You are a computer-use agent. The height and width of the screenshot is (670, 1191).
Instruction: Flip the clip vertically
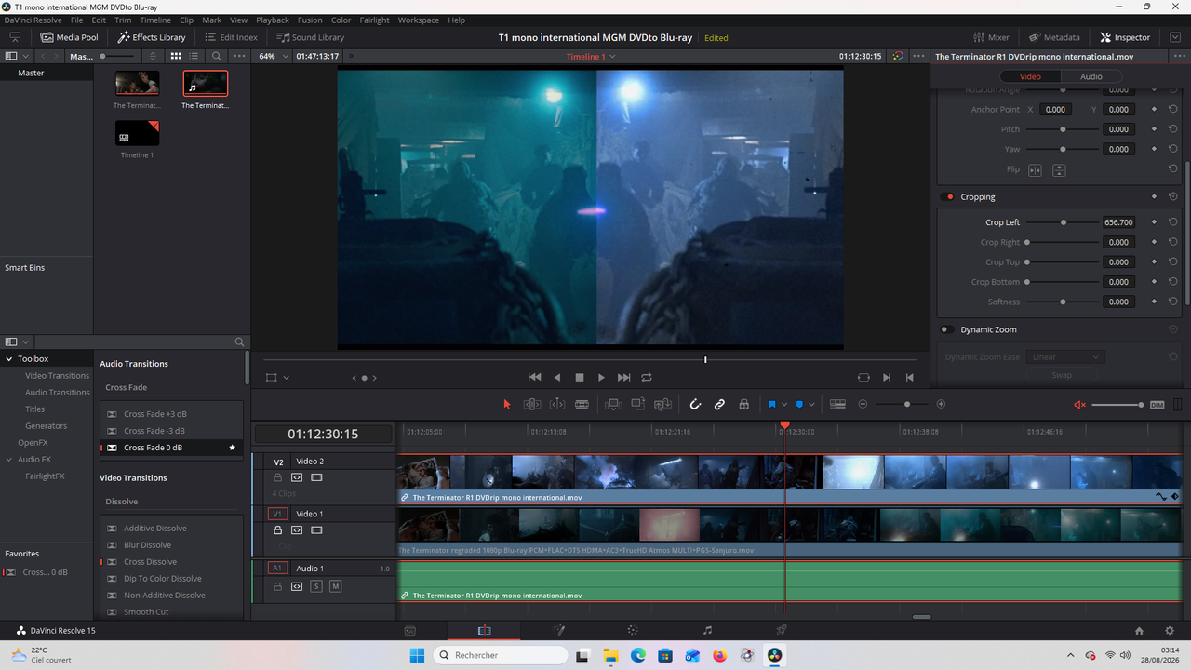point(1059,170)
